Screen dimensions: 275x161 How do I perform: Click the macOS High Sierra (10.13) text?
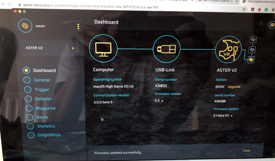pos(113,86)
